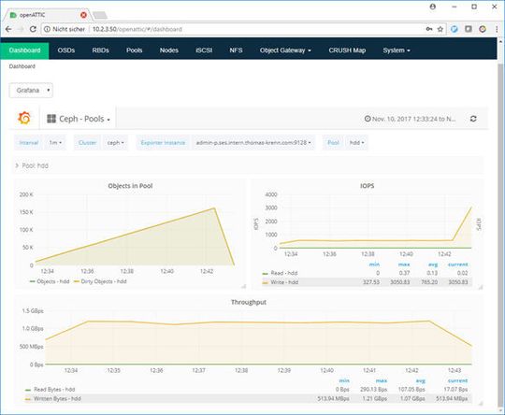The width and height of the screenshot is (505, 415).
Task: Toggle the 'Read Bytes - hdd' series
Action: [54, 389]
